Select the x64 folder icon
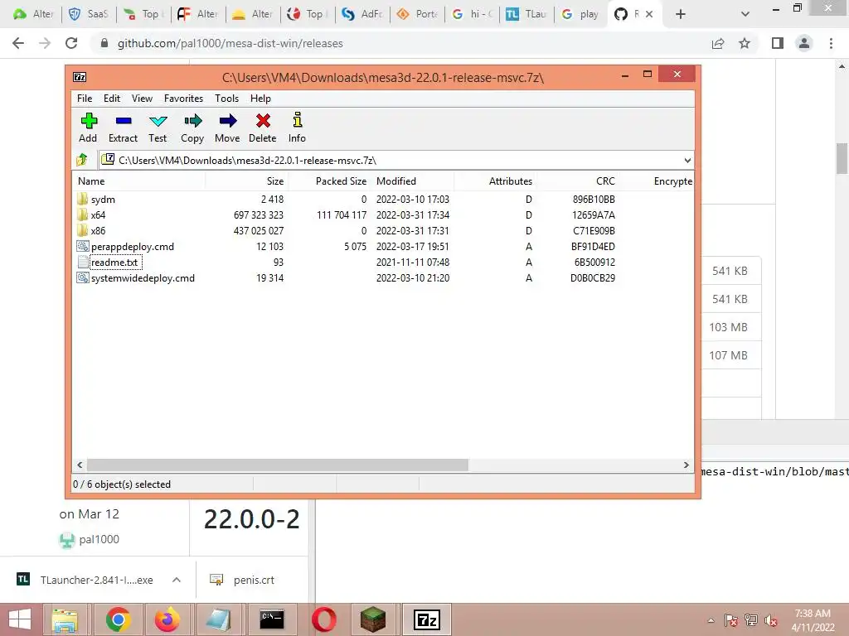 pos(82,214)
